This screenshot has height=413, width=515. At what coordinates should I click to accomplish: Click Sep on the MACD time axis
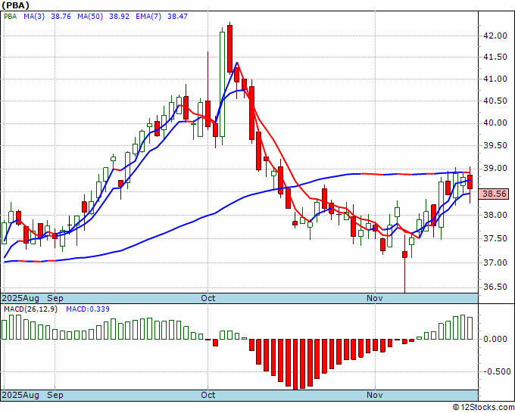coord(55,395)
